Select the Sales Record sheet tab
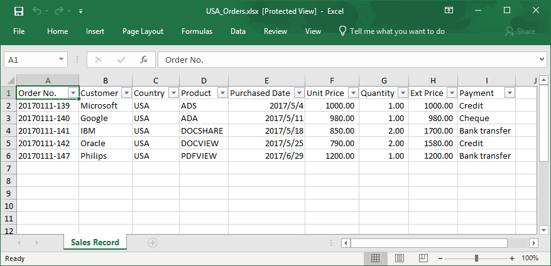The image size is (551, 266). point(95,243)
